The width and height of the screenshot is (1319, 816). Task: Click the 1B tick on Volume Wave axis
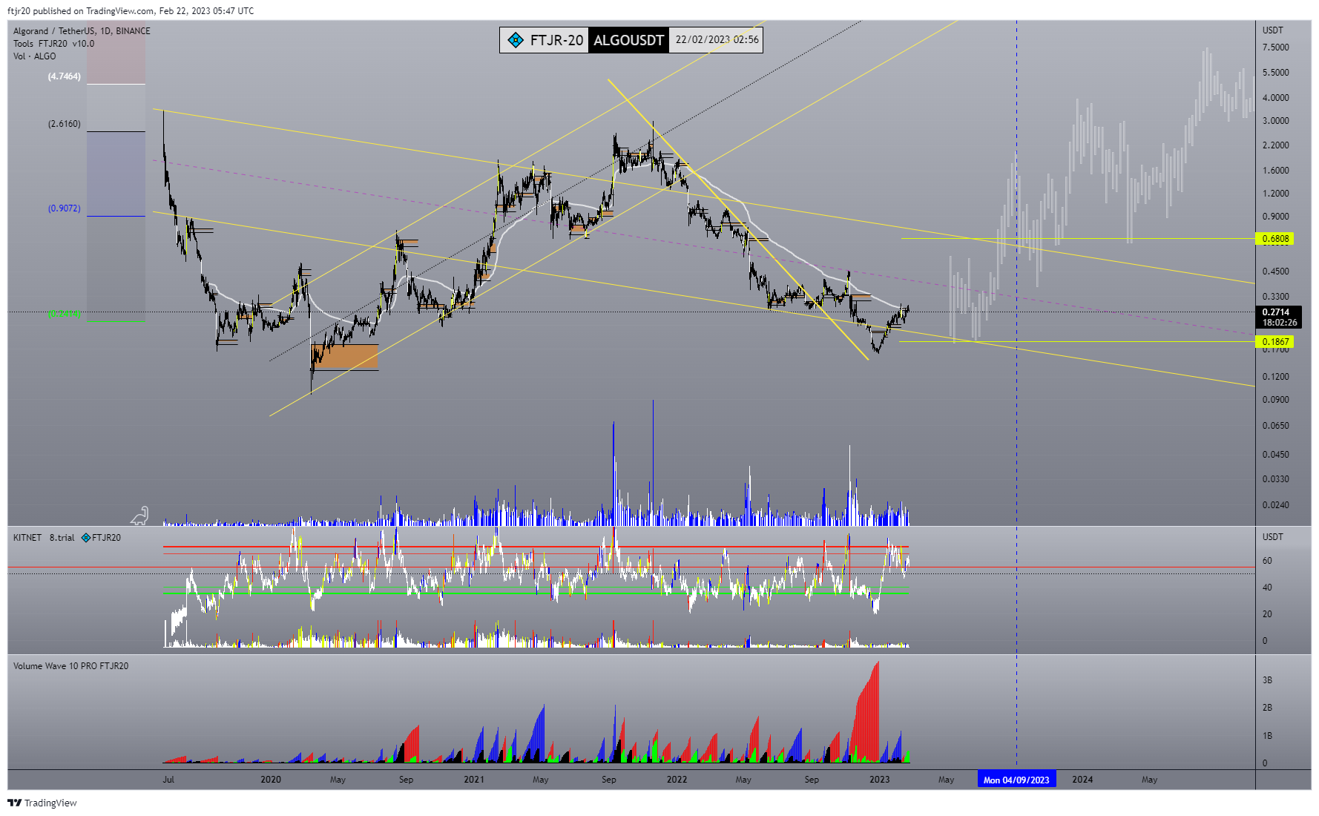pyautogui.click(x=1267, y=736)
